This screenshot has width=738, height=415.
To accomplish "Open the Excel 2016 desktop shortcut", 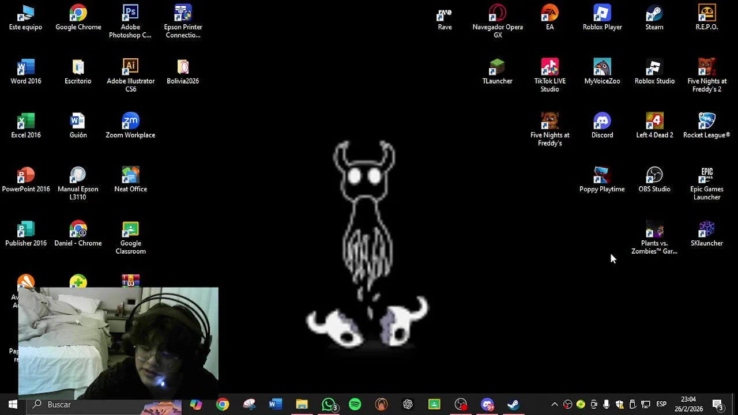I will click(x=26, y=126).
